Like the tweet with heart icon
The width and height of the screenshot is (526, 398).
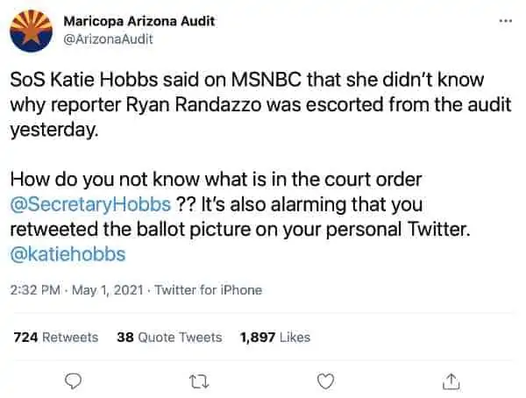tap(325, 381)
